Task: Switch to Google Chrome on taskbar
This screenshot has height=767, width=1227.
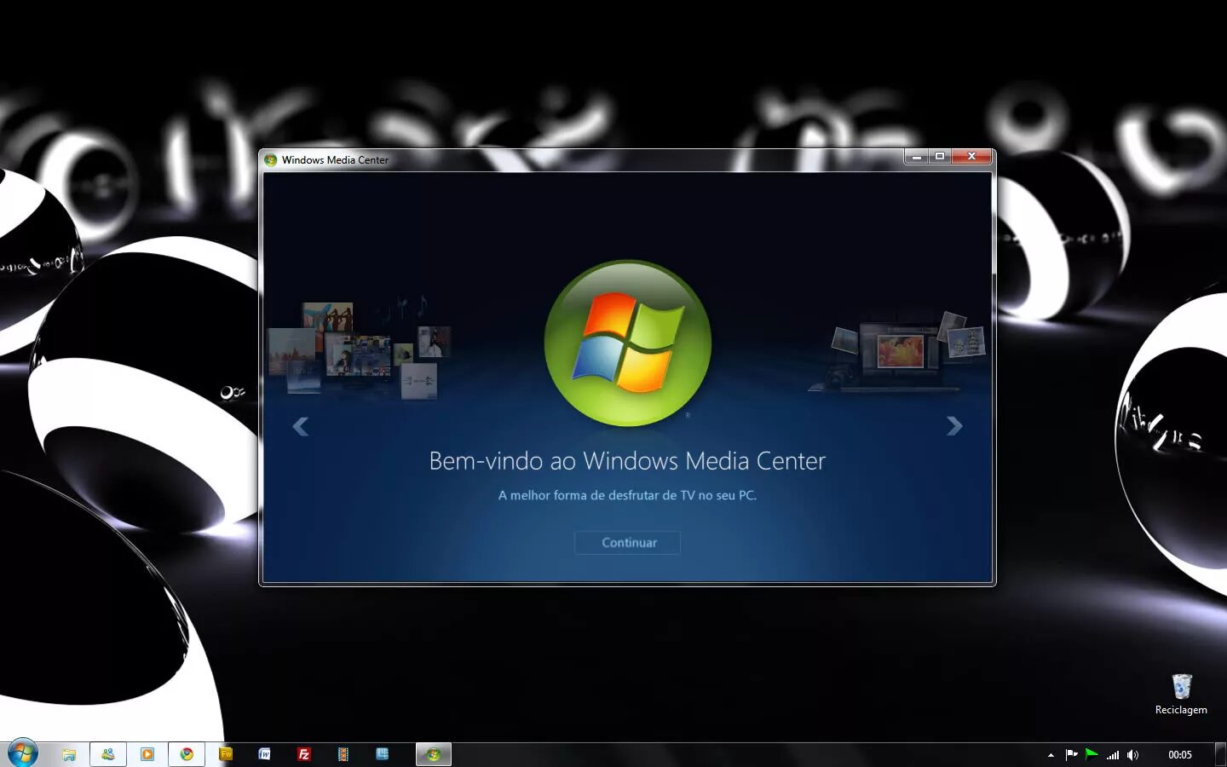Action: 187,754
